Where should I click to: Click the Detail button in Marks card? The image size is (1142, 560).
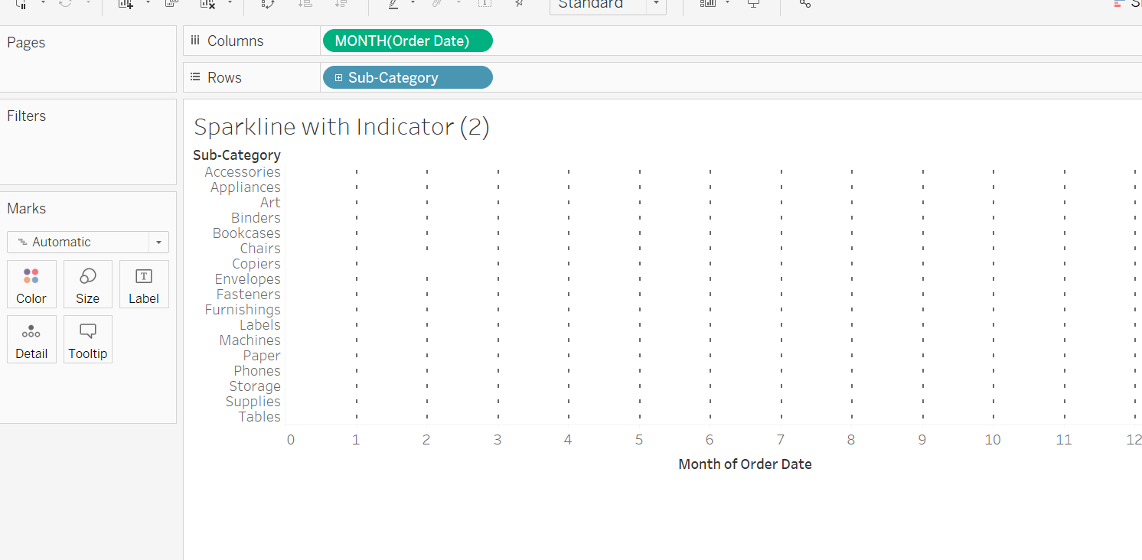(31, 340)
